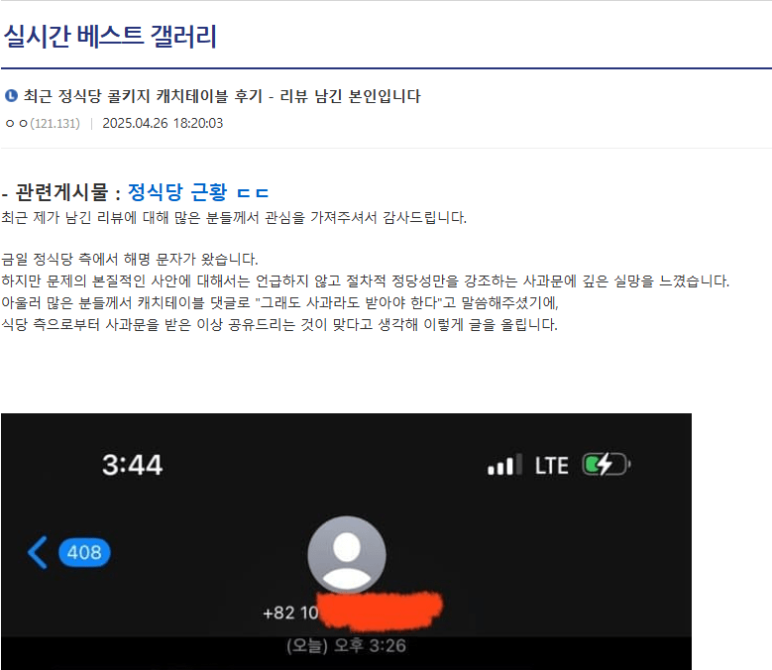Click the cellular signal bars icon

505,466
